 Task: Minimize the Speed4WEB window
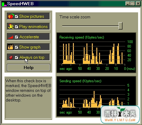128,4
